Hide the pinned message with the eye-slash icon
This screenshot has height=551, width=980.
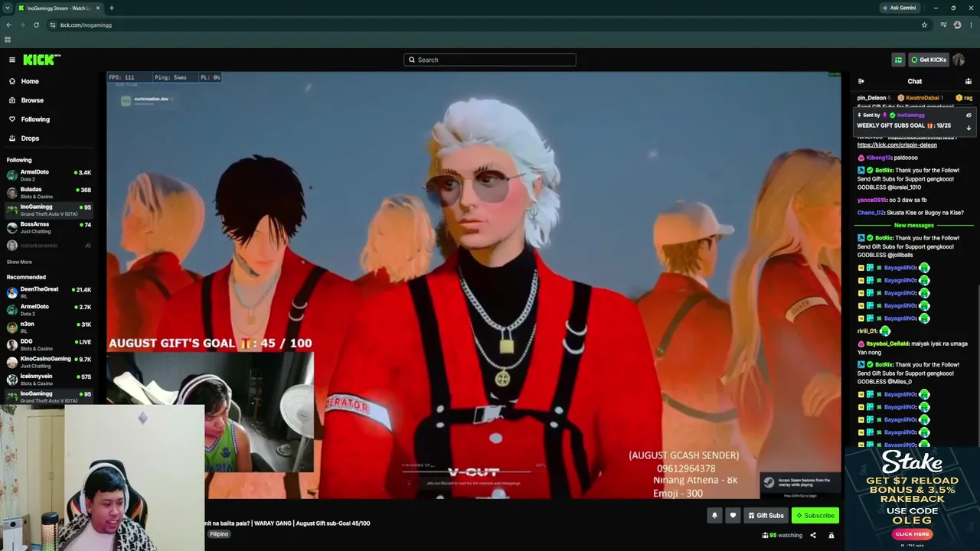[969, 116]
